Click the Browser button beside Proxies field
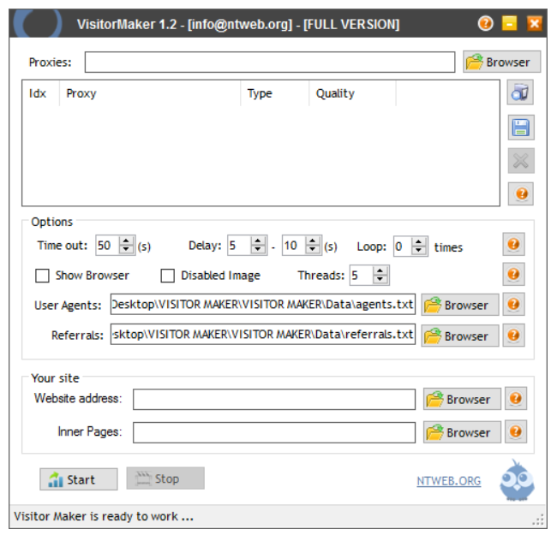This screenshot has height=535, width=557. tap(501, 62)
